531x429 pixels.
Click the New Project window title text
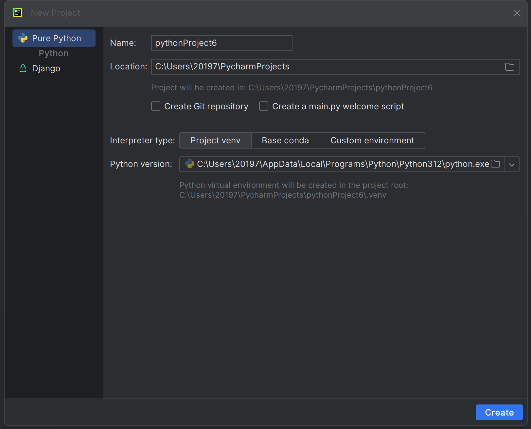(55, 13)
